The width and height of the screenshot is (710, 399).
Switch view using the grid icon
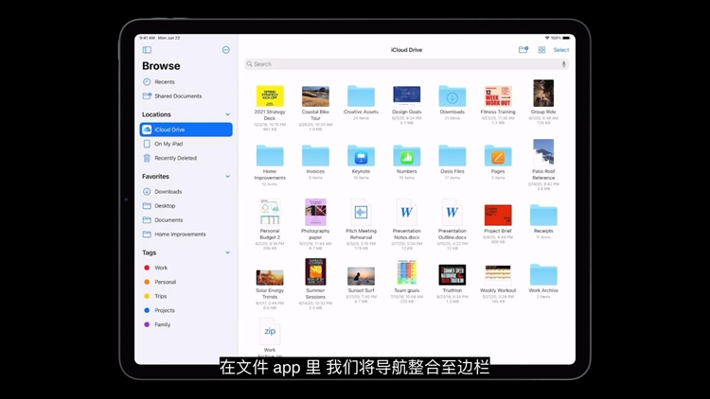pyautogui.click(x=541, y=50)
